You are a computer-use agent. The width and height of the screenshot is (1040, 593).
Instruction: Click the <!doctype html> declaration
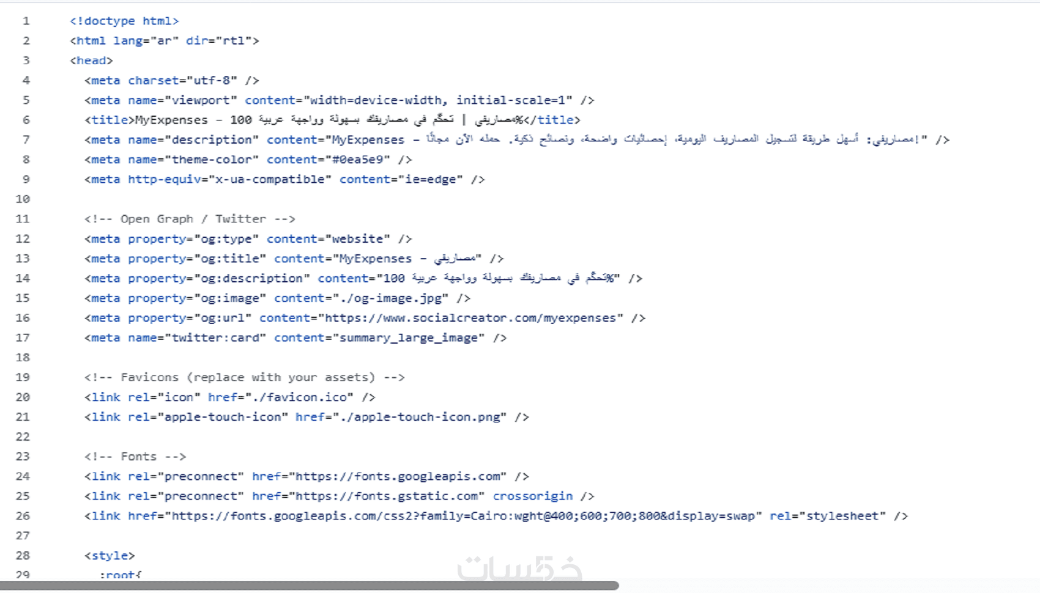(124, 21)
